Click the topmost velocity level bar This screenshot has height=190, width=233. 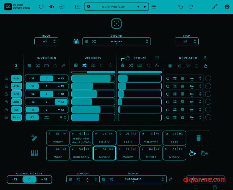93,72
